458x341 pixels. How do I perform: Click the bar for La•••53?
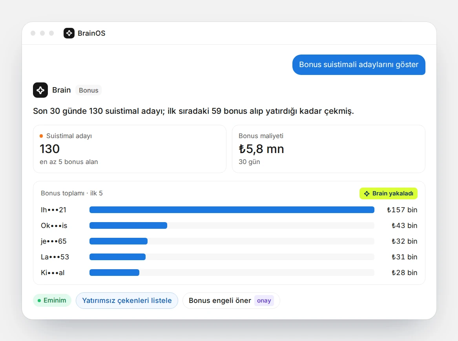(x=117, y=257)
